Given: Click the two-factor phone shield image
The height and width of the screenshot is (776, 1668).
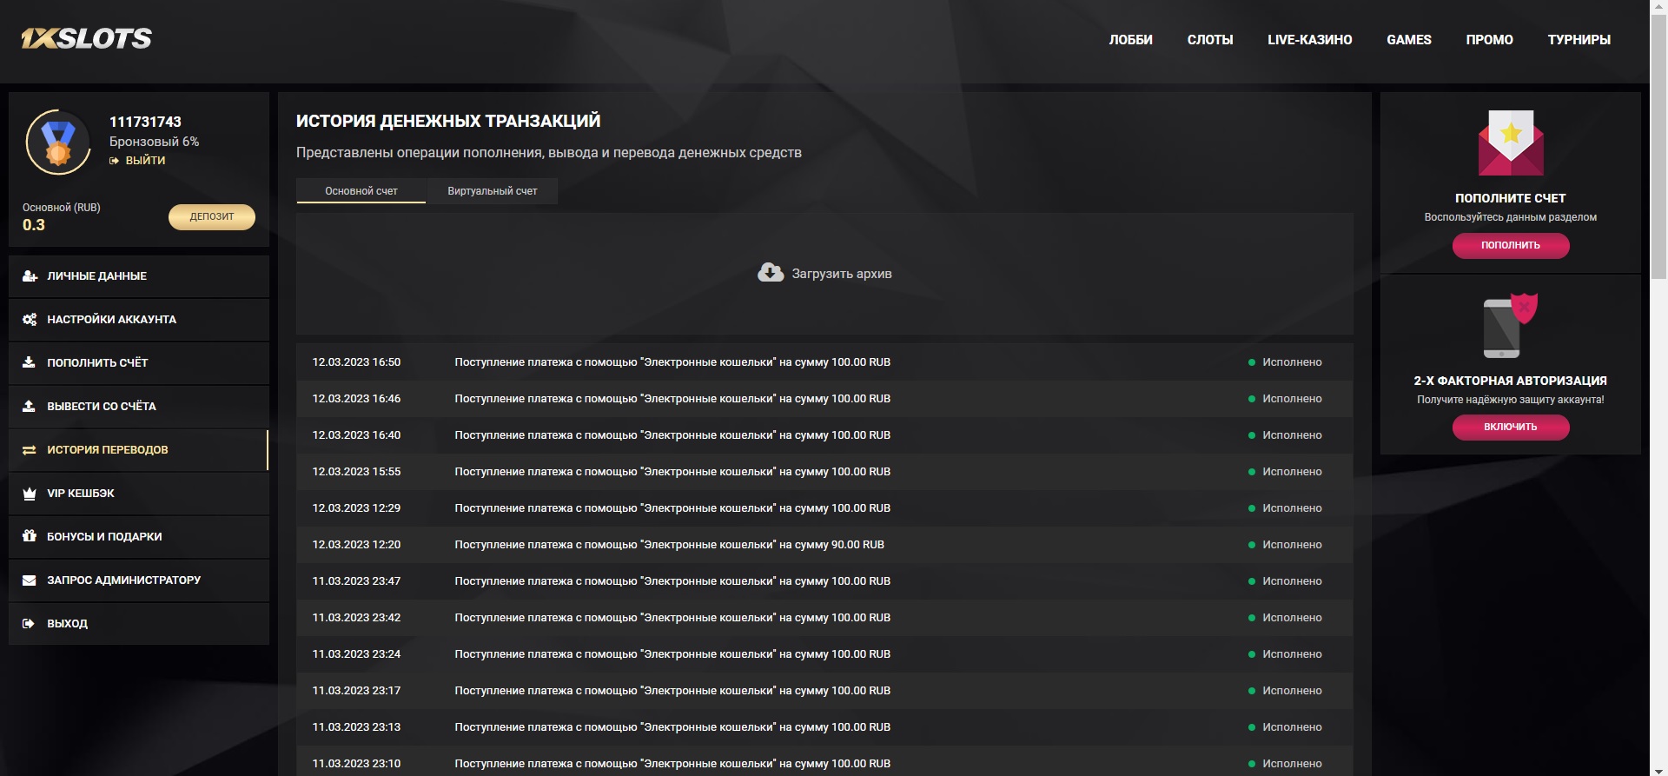Looking at the screenshot, I should pos(1510,326).
